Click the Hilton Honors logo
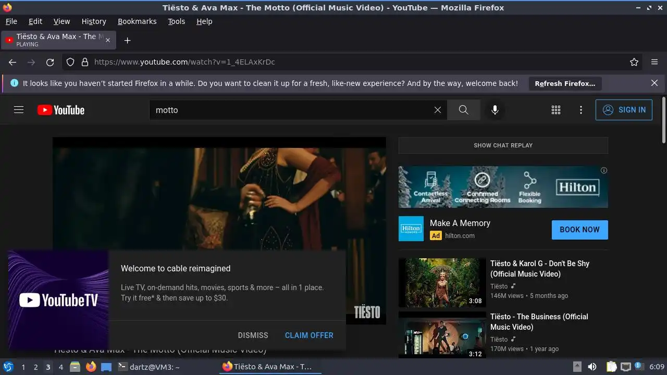 (411, 229)
